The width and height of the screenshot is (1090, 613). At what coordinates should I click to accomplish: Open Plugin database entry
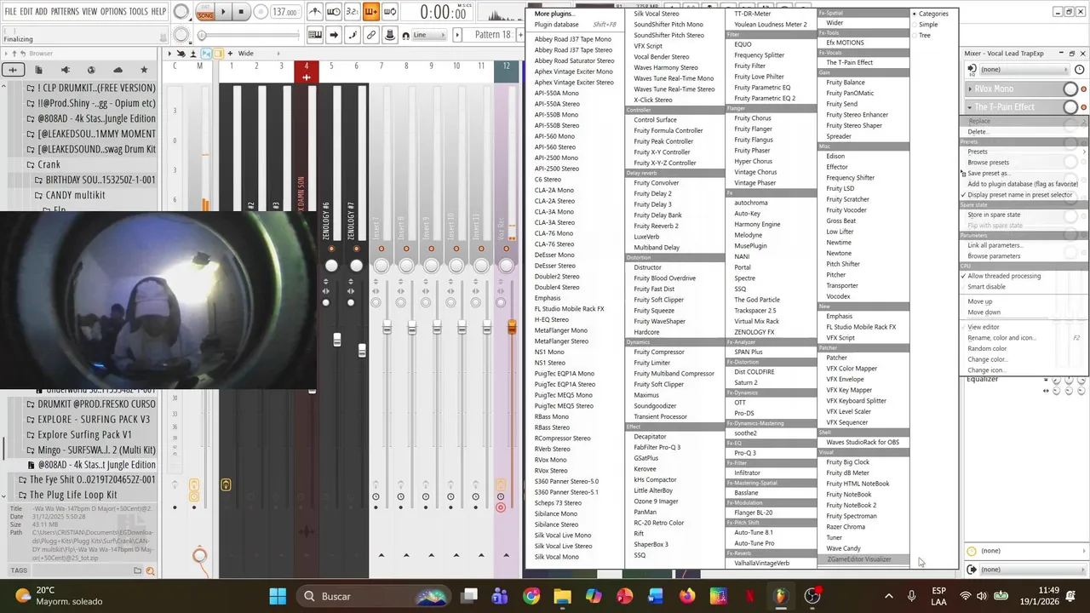click(x=556, y=25)
